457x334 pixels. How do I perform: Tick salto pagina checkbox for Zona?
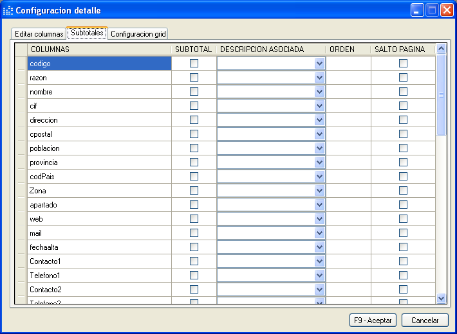(403, 191)
